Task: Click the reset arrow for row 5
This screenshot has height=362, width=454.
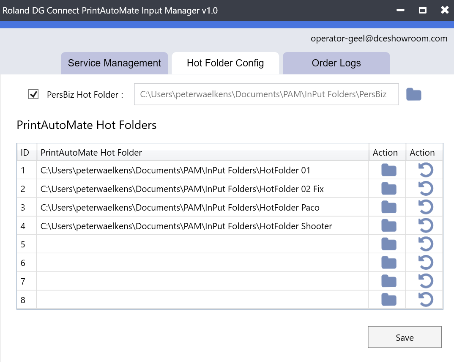Action: (x=426, y=244)
